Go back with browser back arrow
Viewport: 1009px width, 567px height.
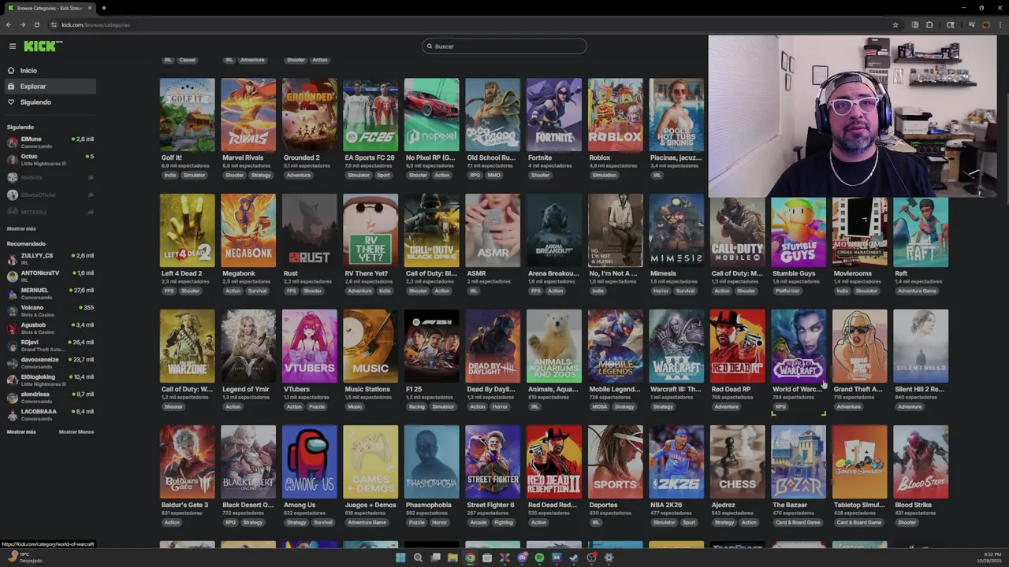pyautogui.click(x=9, y=24)
